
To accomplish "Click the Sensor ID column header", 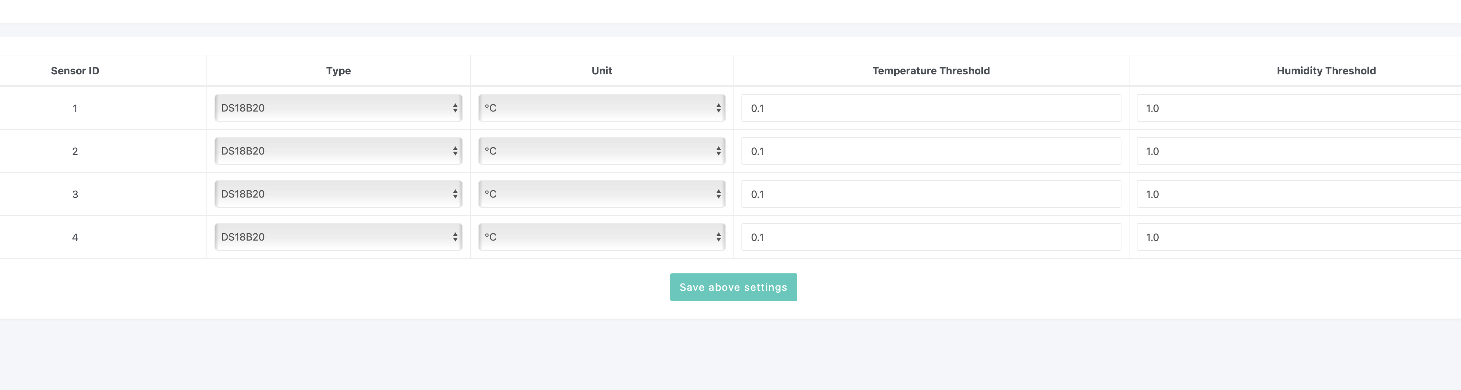I will click(75, 71).
